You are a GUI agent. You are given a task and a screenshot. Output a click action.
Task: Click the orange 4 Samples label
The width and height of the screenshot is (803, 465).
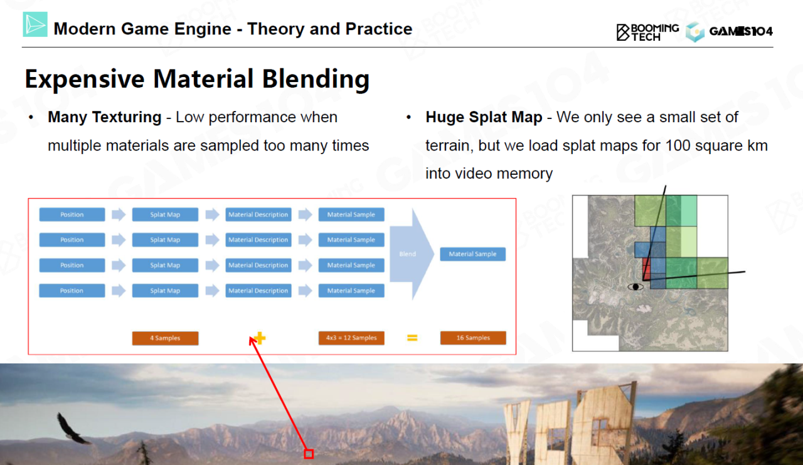pos(165,338)
